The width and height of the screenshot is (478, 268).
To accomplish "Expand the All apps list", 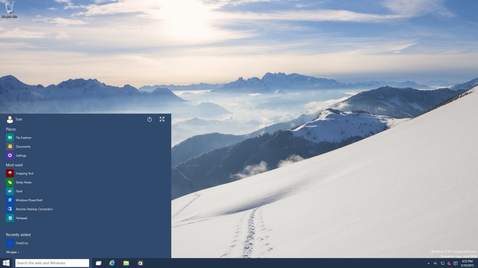I will pyautogui.click(x=13, y=252).
